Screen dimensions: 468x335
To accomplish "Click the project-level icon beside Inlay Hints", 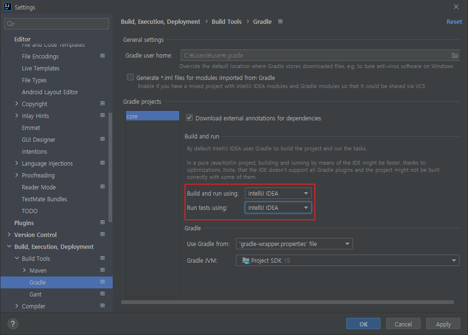I will [x=102, y=115].
